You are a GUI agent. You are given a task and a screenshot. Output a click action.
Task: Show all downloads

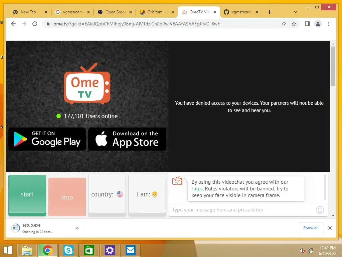311,228
